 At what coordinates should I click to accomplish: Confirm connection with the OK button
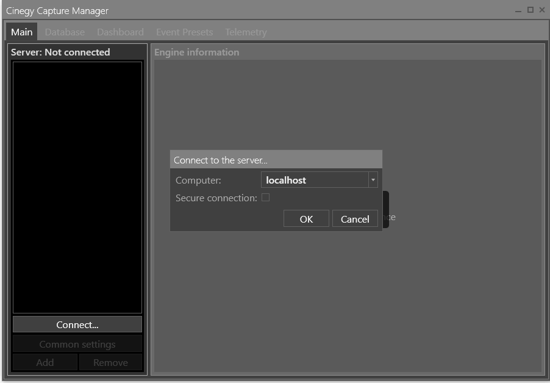point(306,218)
